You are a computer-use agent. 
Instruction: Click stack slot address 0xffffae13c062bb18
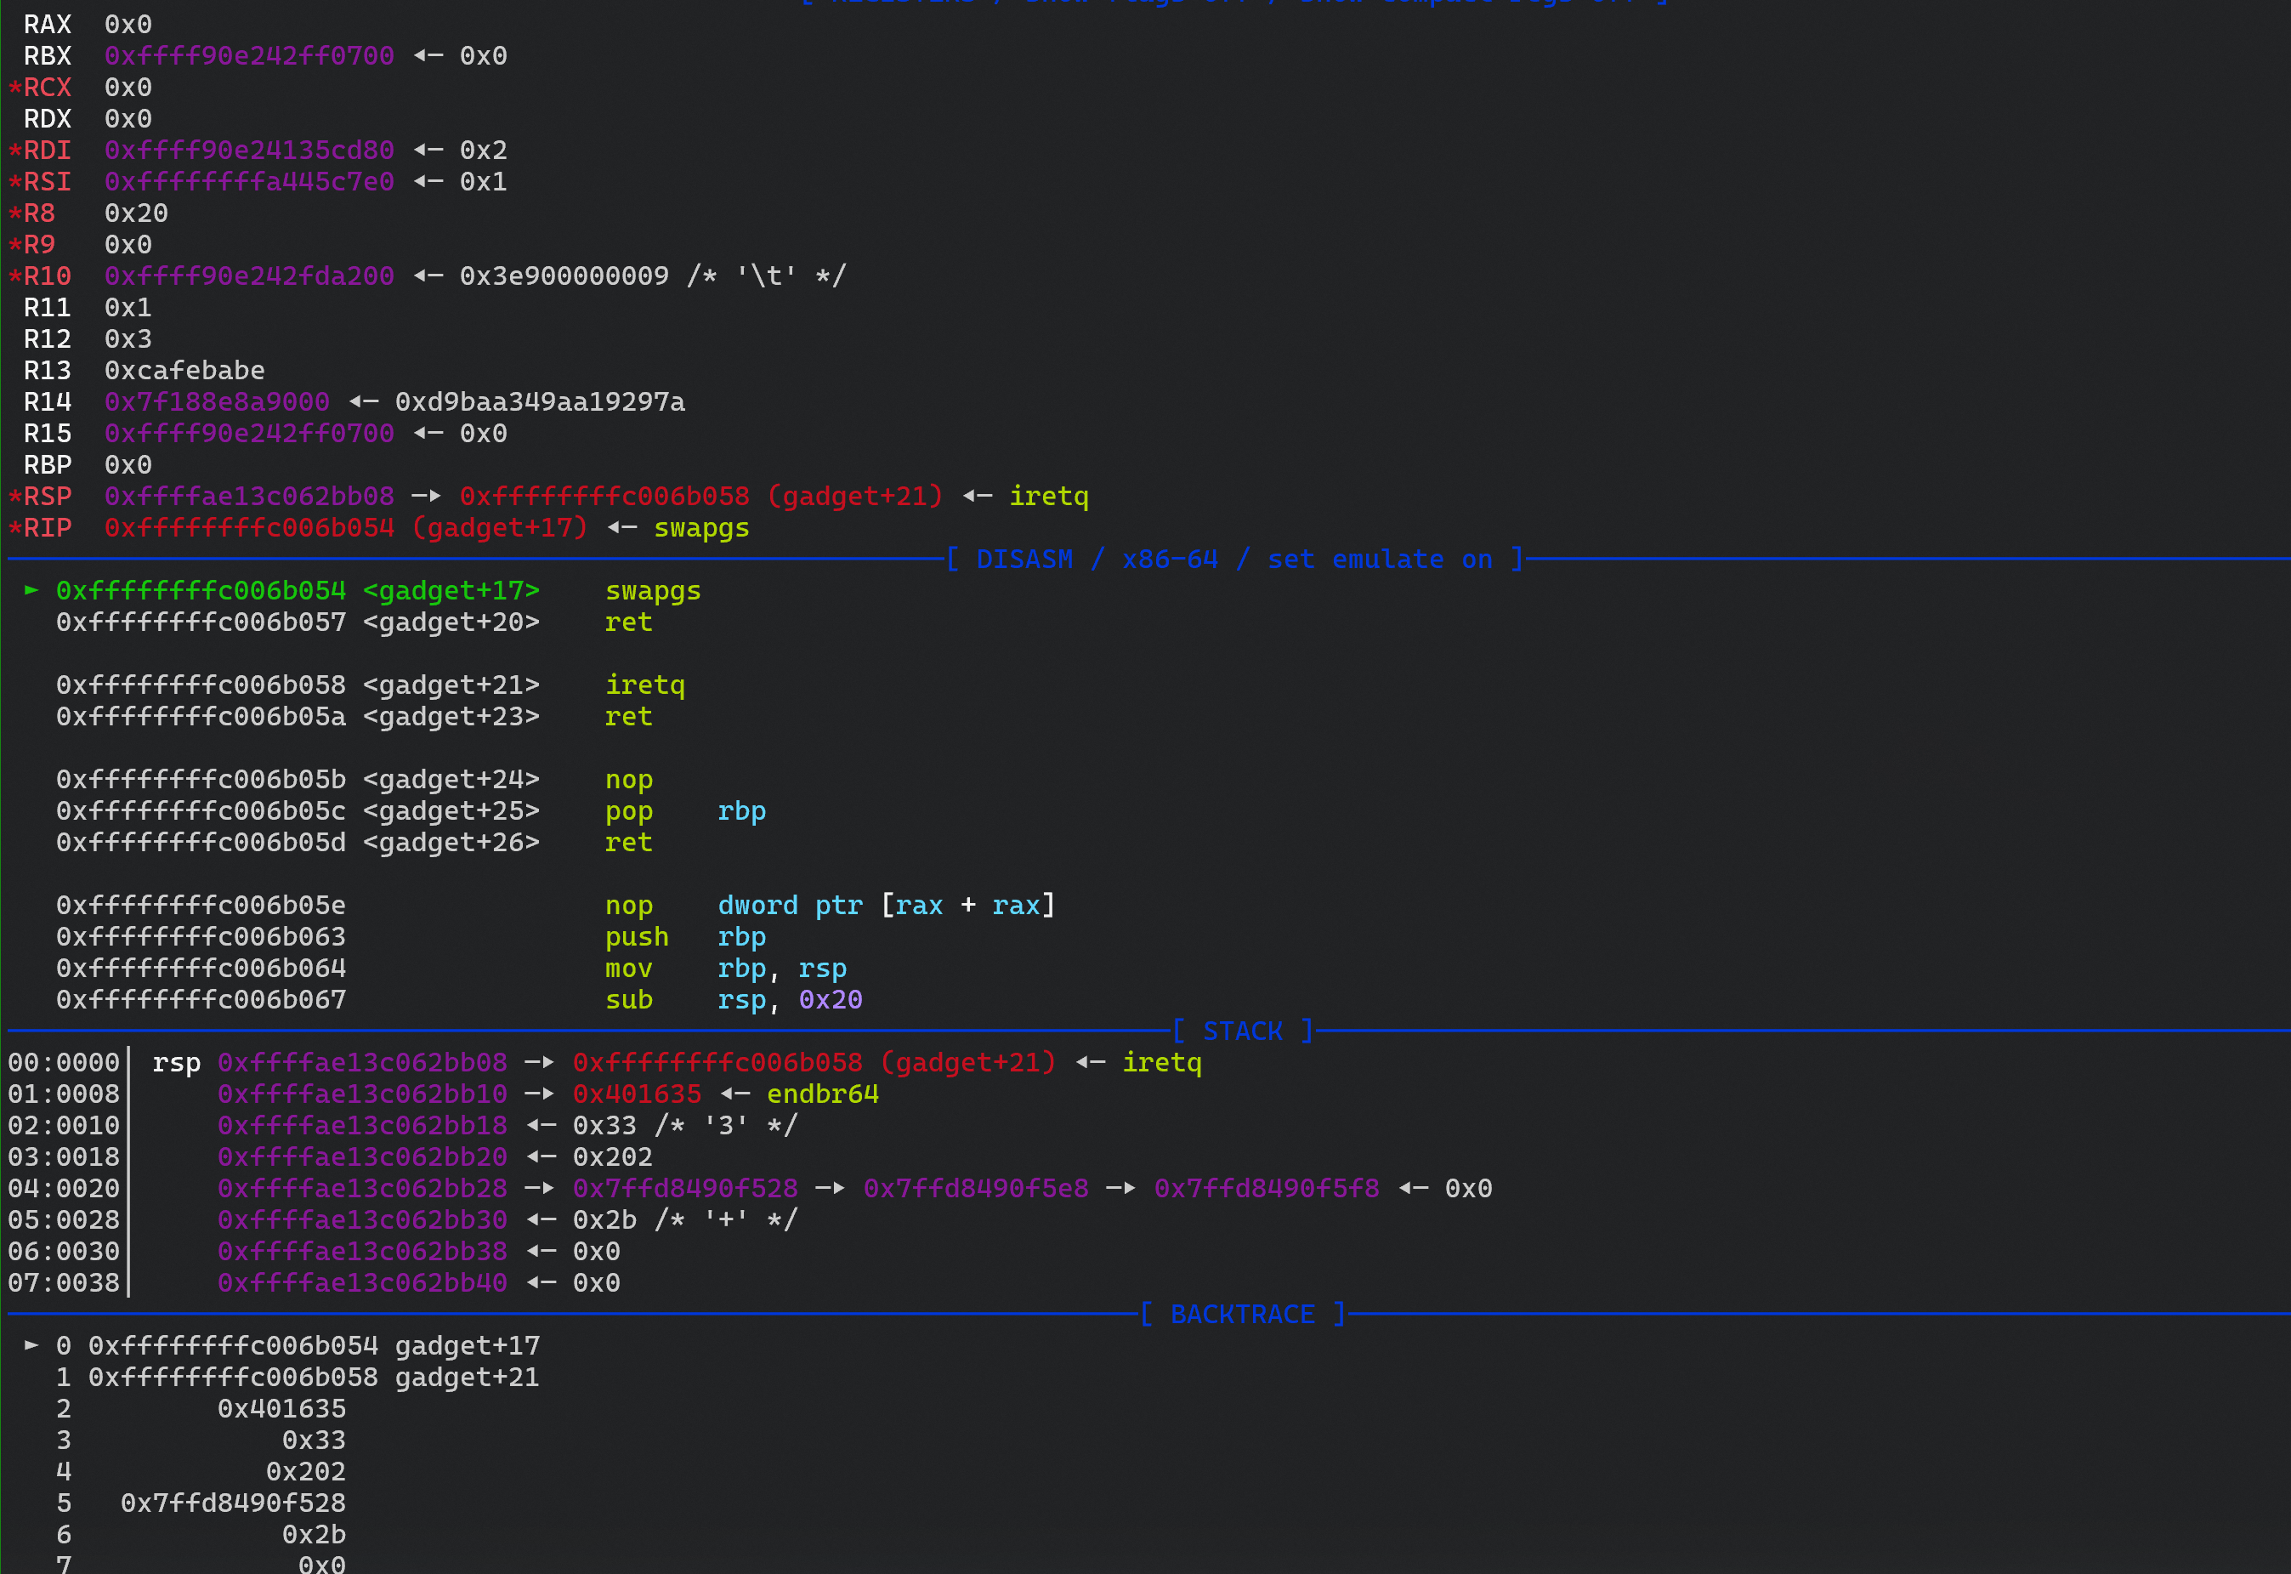pos(363,1126)
